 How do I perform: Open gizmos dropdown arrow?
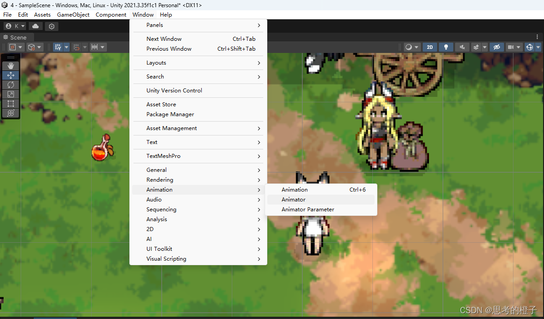[x=538, y=47]
